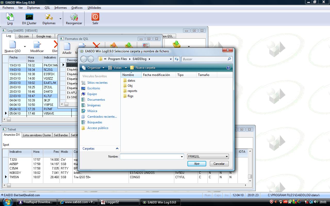Expand the Vistas view options
Screen dimensions: 330x206
pyautogui.click(x=118, y=68)
